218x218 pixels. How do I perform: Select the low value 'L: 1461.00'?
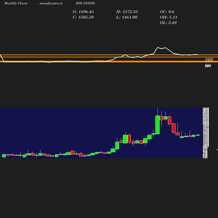(x=126, y=17)
